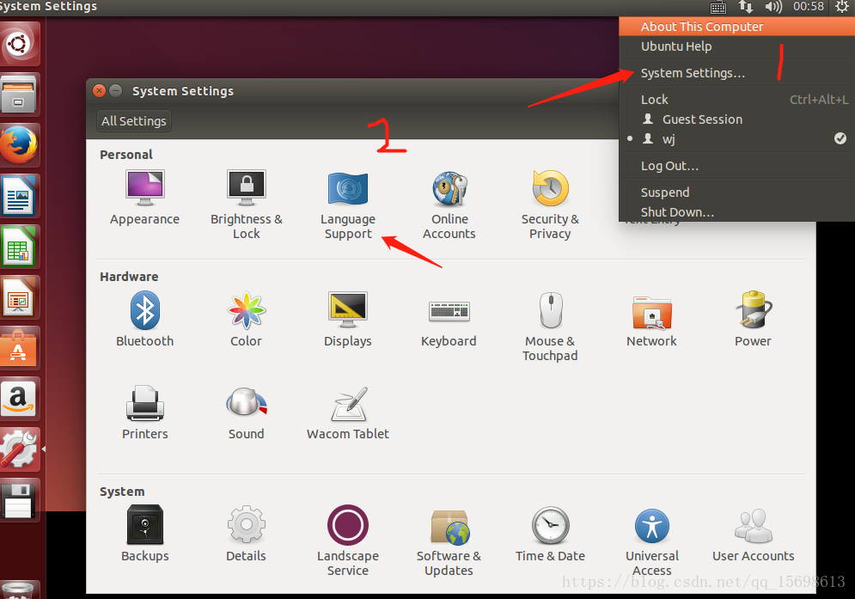The image size is (855, 599).
Task: Open Displays settings
Action: point(348,319)
